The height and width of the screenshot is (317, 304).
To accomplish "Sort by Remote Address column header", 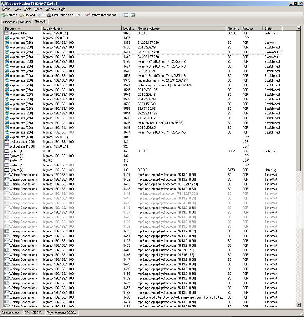I will pyautogui.click(x=181, y=28).
